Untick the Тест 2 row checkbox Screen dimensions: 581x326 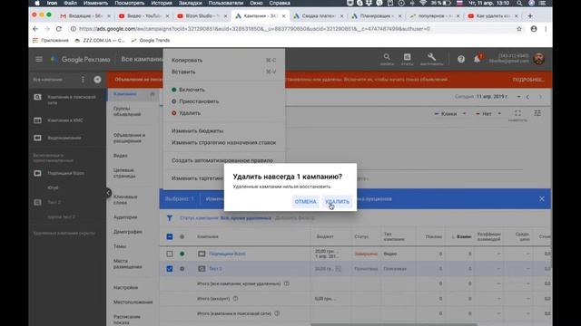click(170, 269)
